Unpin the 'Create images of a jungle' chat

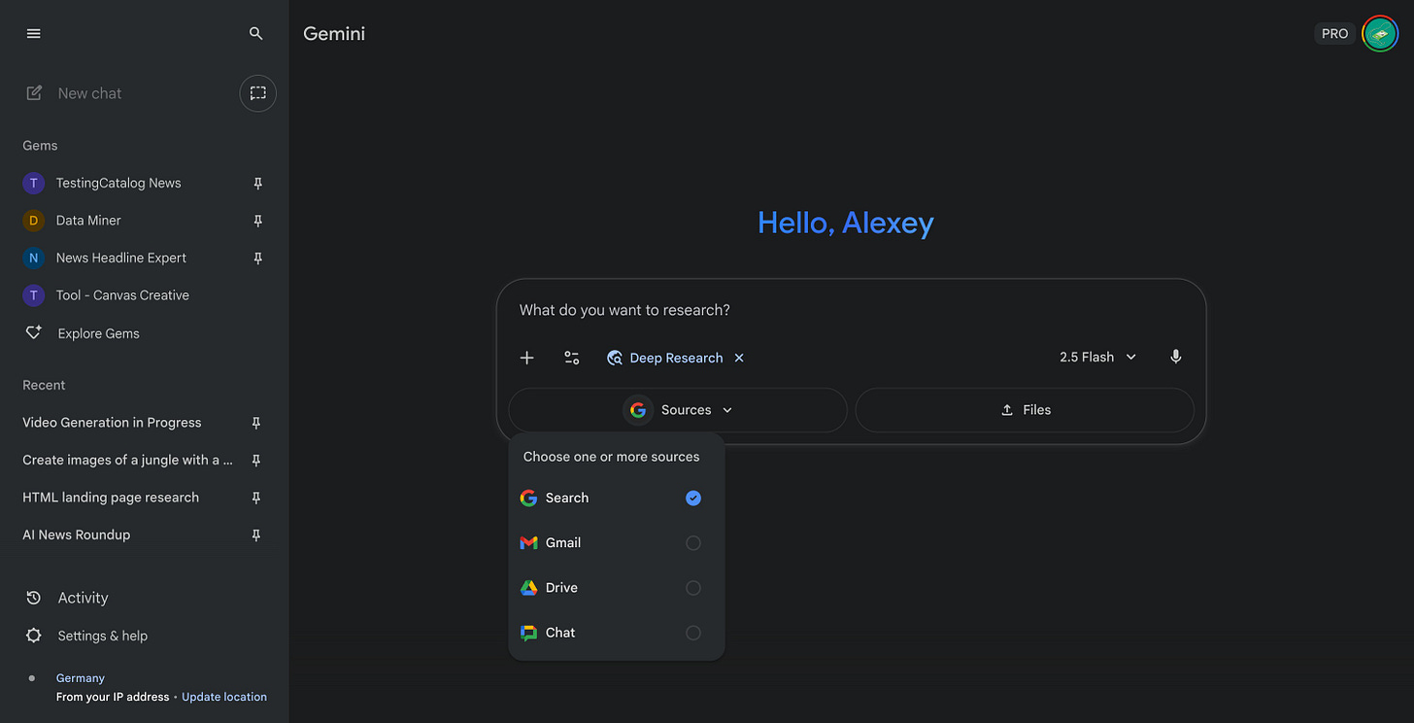click(256, 460)
